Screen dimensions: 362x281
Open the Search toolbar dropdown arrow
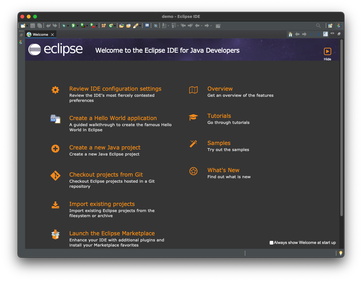pos(140,26)
